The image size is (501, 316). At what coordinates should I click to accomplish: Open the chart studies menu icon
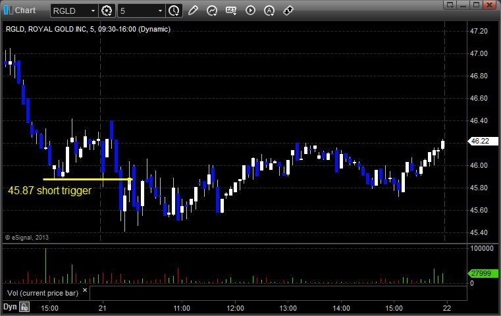click(x=212, y=11)
